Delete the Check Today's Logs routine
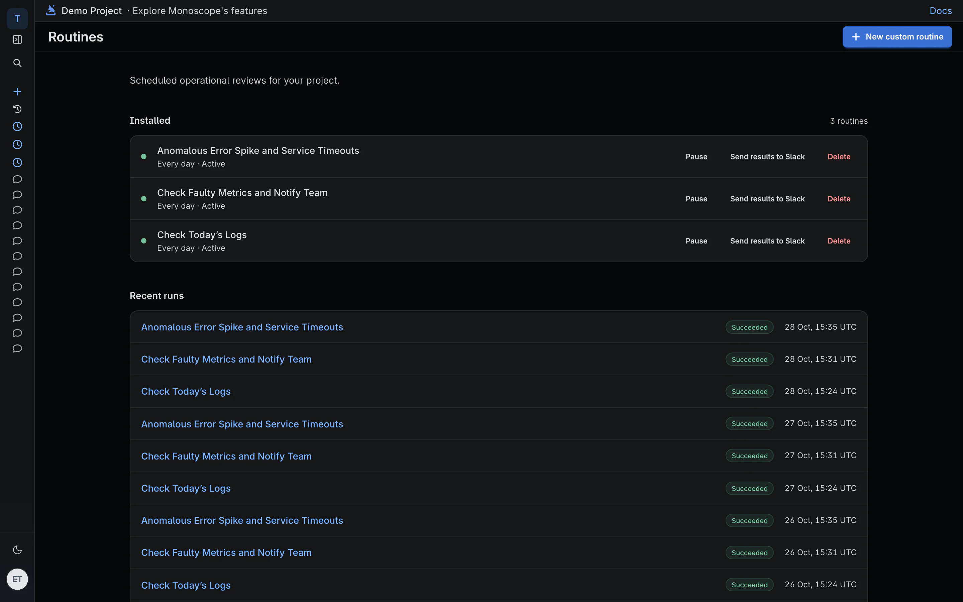Screen dimensions: 963x602 point(839,241)
